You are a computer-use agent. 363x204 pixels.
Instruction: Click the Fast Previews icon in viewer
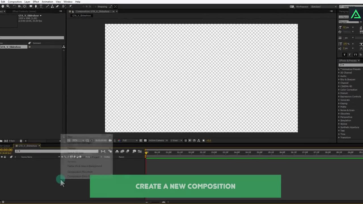190,140
